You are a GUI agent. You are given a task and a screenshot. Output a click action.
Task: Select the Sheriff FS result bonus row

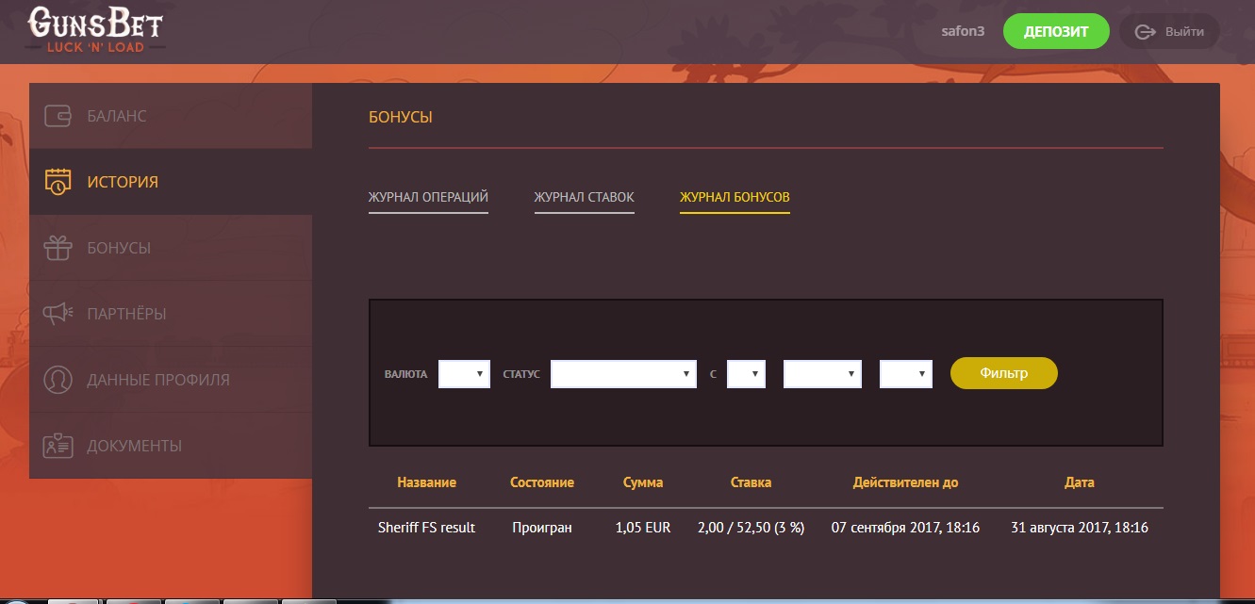pyautogui.click(x=426, y=528)
